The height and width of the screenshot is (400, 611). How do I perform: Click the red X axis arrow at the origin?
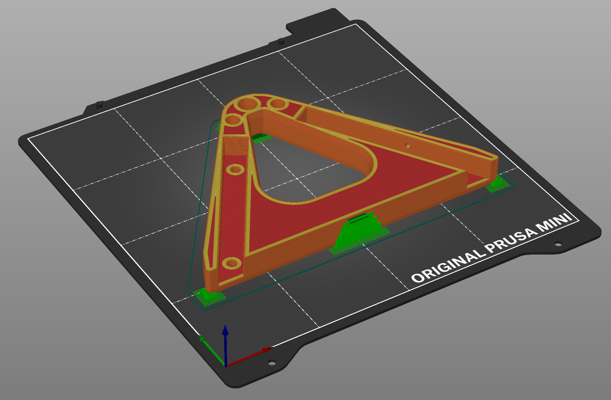(250, 357)
